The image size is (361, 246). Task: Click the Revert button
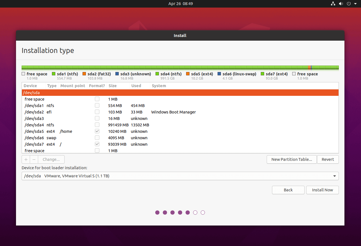(x=328, y=159)
